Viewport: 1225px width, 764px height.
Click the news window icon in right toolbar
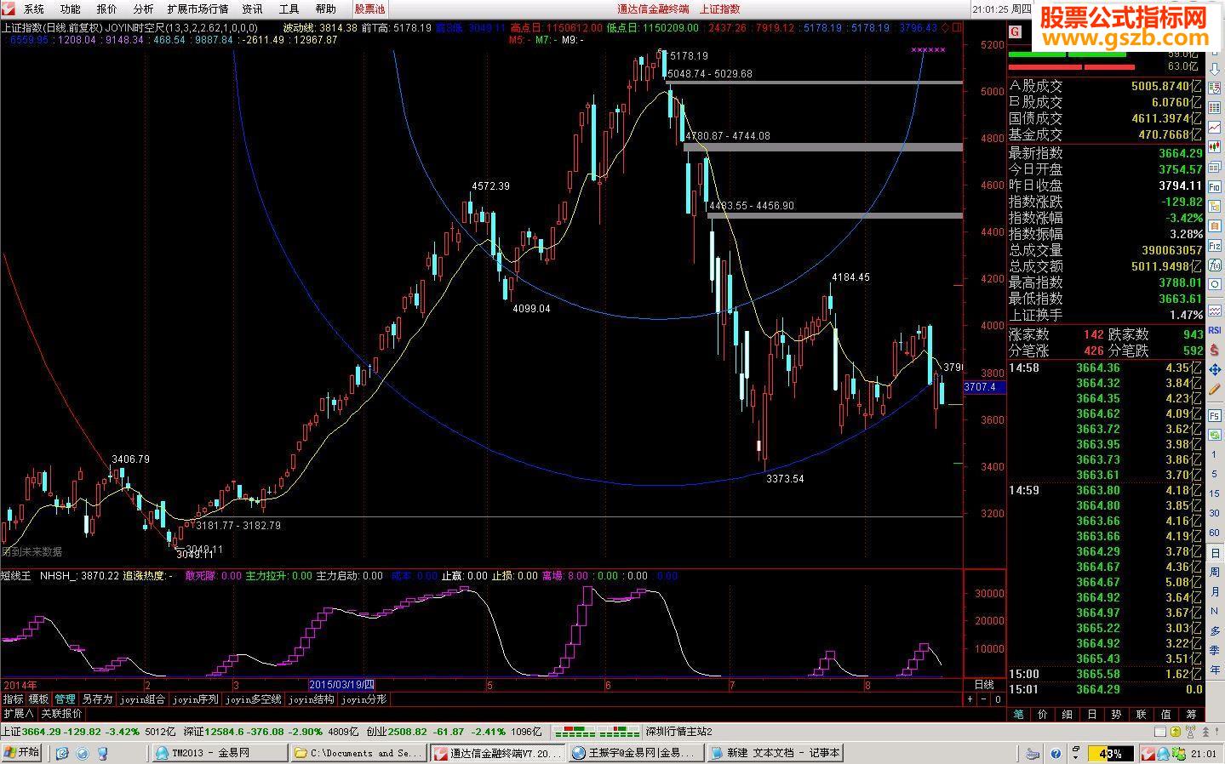click(x=1215, y=167)
